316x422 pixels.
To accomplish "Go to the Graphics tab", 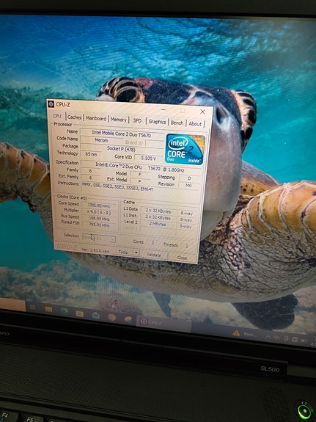I will [x=157, y=122].
